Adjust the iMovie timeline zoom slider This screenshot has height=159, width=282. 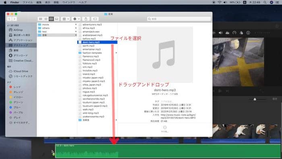255,99
